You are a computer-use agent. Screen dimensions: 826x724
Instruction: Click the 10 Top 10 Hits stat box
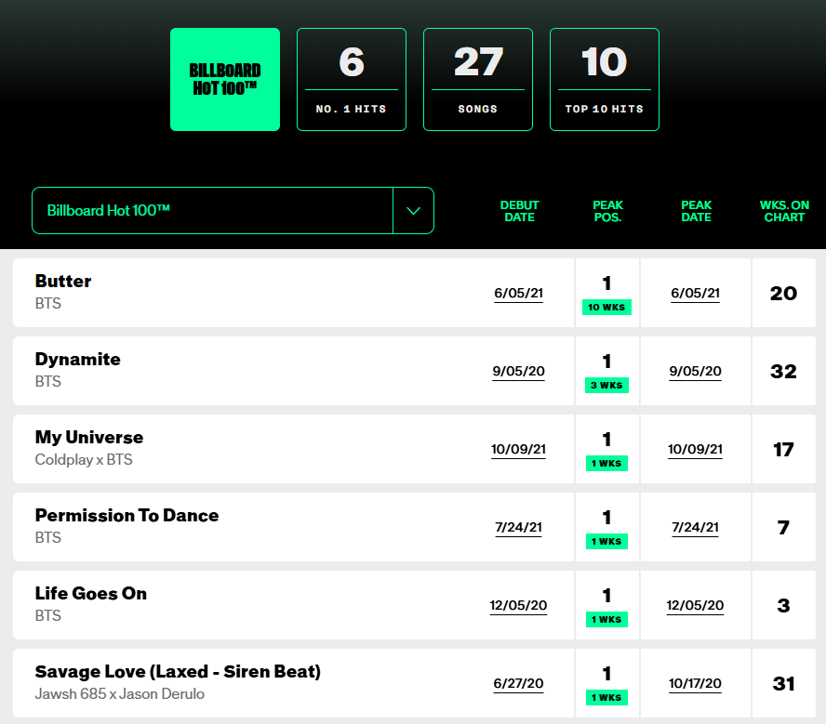click(x=605, y=79)
